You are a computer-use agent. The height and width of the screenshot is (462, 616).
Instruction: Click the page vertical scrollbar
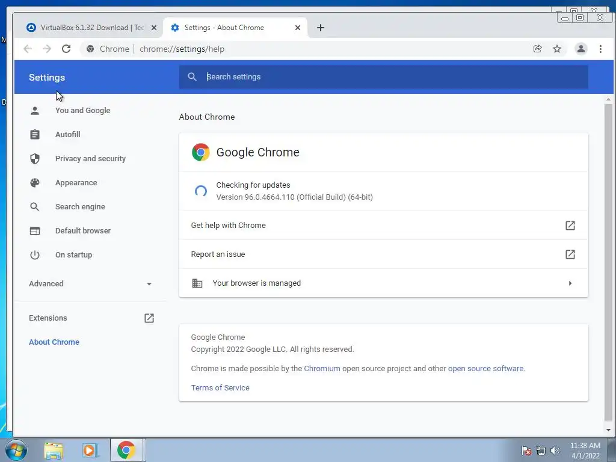coord(608,261)
